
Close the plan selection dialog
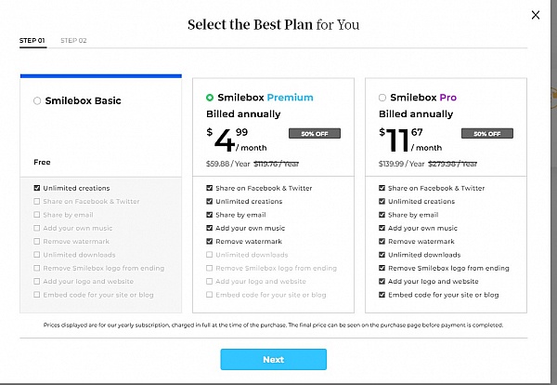(x=535, y=15)
